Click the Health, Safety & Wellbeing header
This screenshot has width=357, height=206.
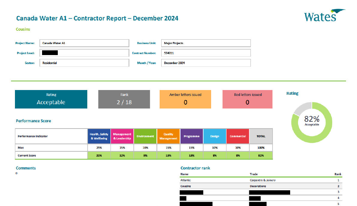coord(99,136)
